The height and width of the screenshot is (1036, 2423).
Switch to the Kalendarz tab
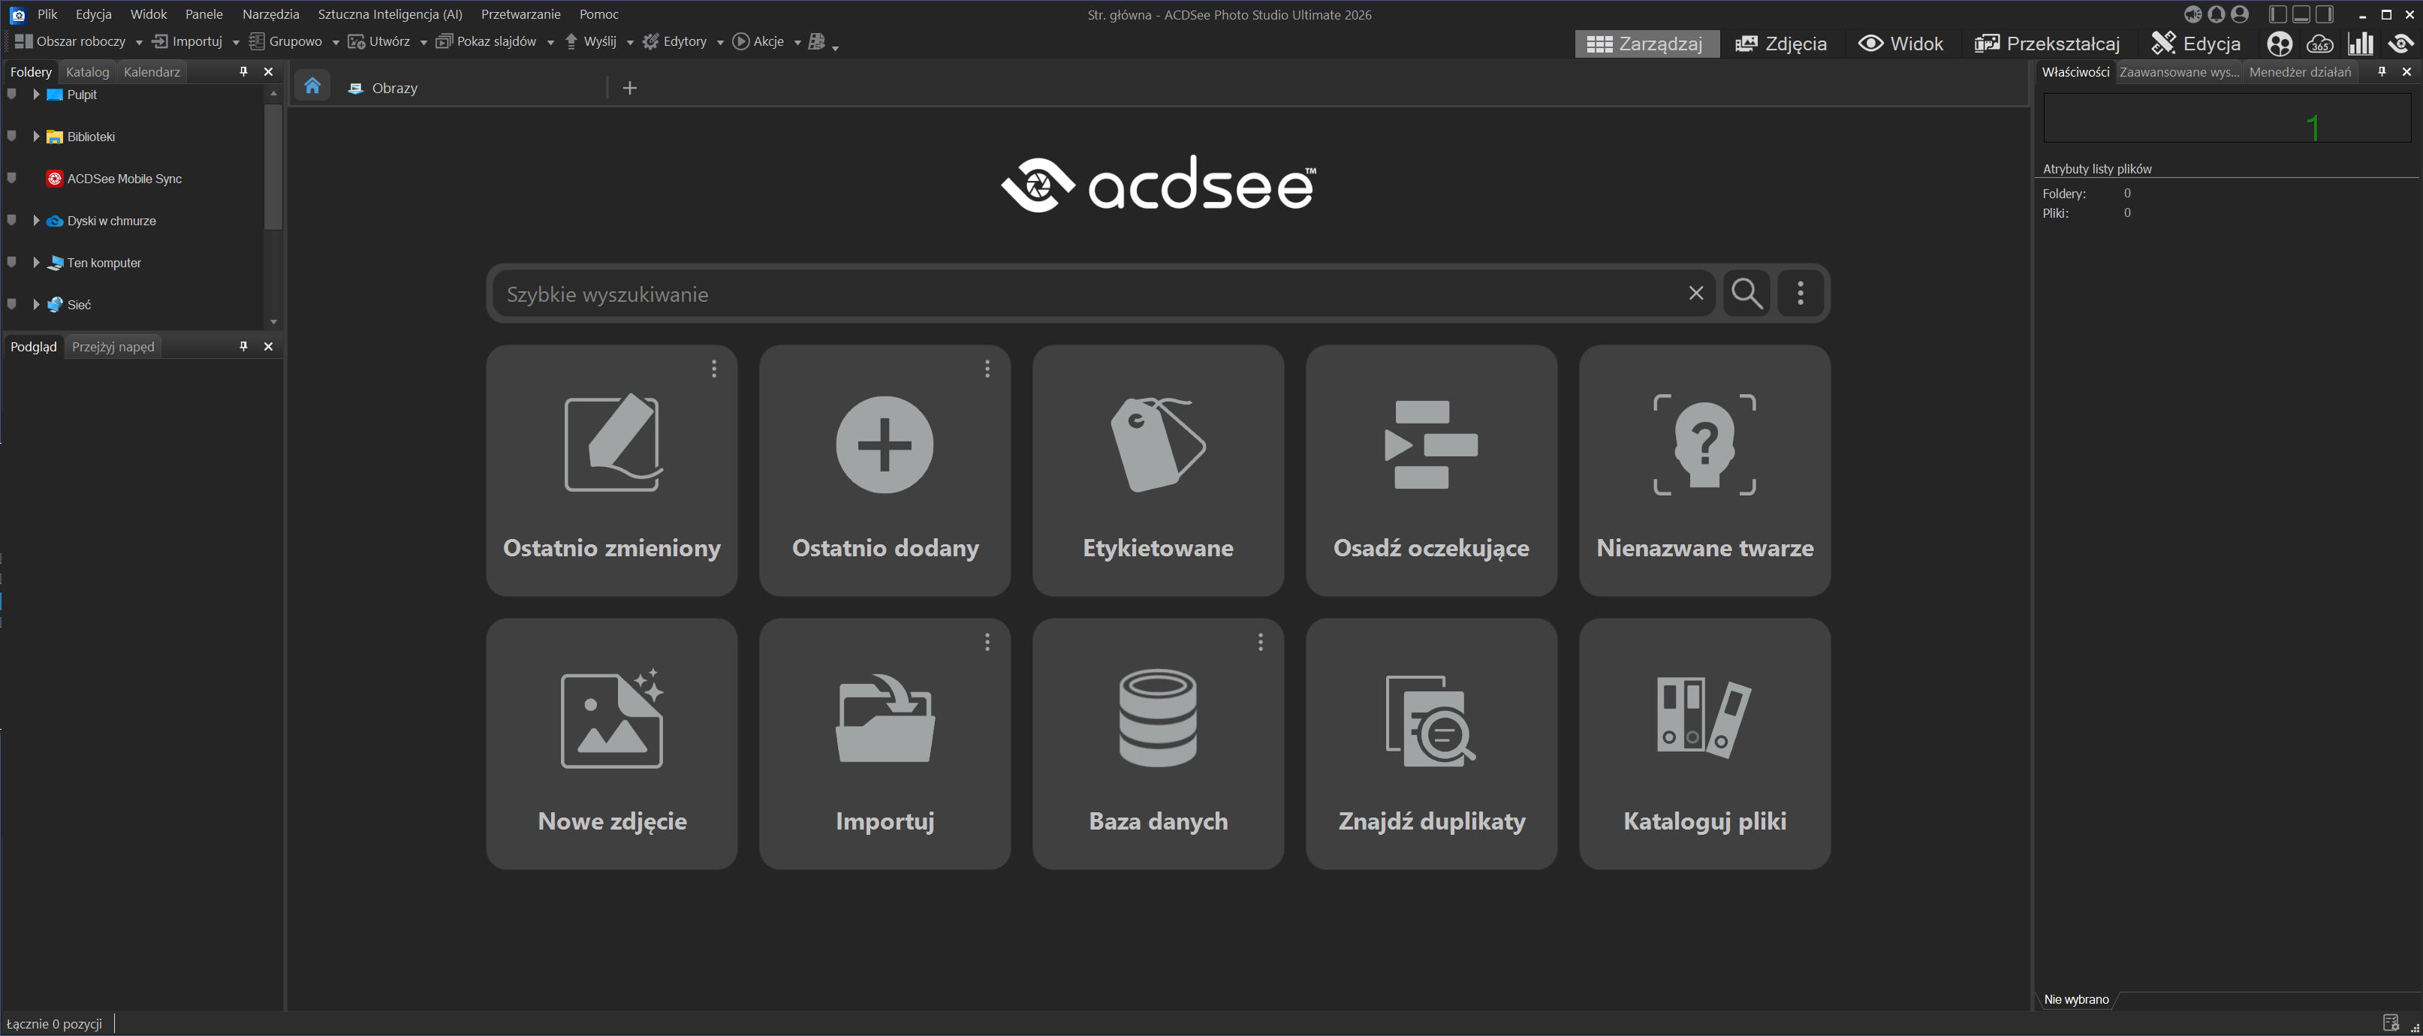pos(152,71)
